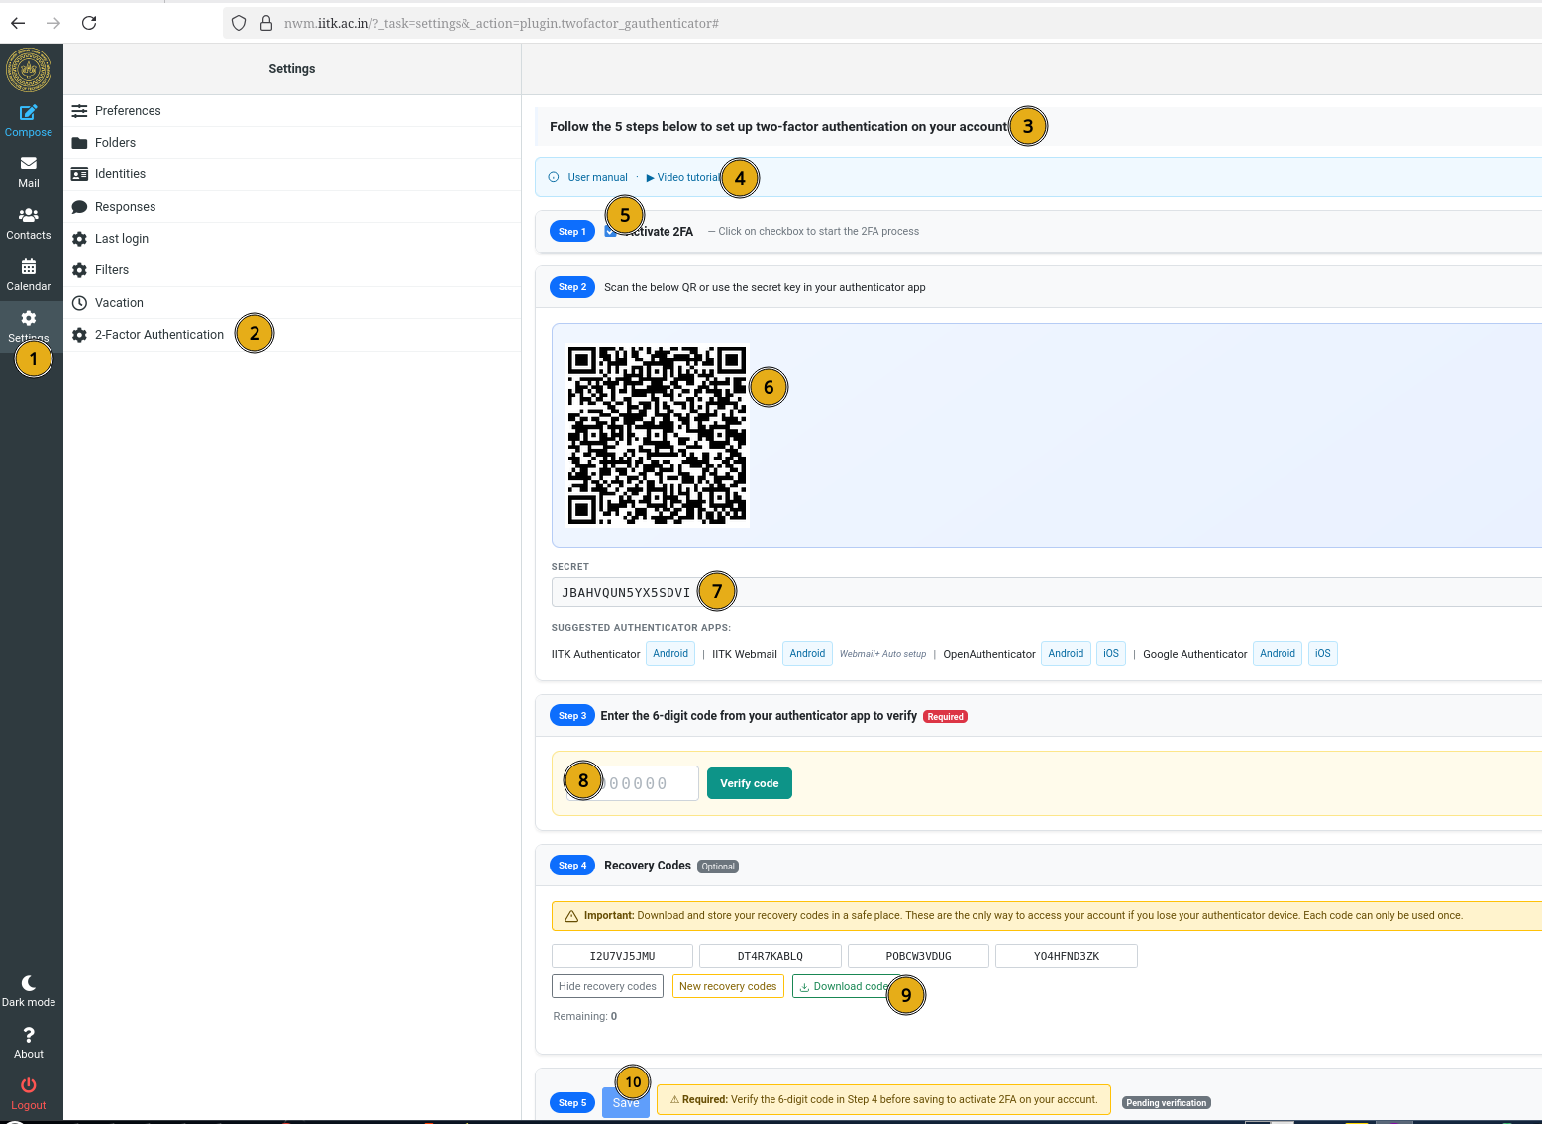Screen dimensions: 1542x1124
Task: Click the red Required badge in Step 3
Action: pyautogui.click(x=945, y=717)
